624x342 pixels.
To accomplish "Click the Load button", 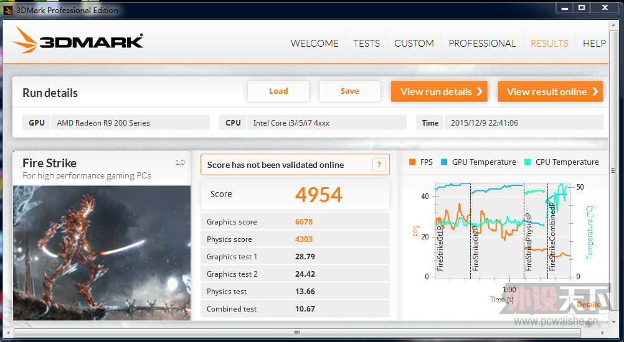I will coord(278,91).
